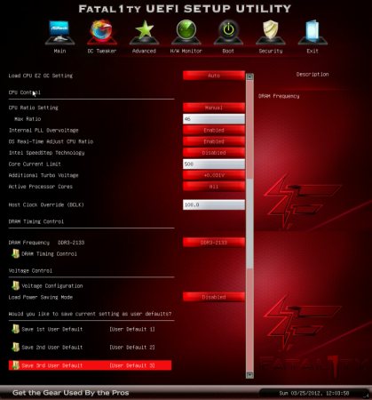Click the Save 1st User Default icon
The width and height of the screenshot is (372, 400).
[x=15, y=329]
